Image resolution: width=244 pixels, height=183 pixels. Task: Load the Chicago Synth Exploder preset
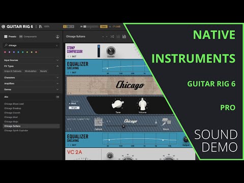[16, 131]
